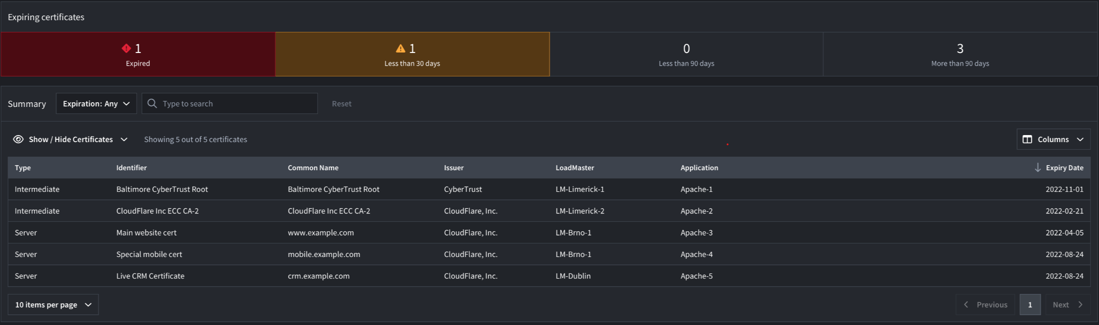Go to the Previous page
Viewport: 1099px width, 325px height.
(985, 305)
